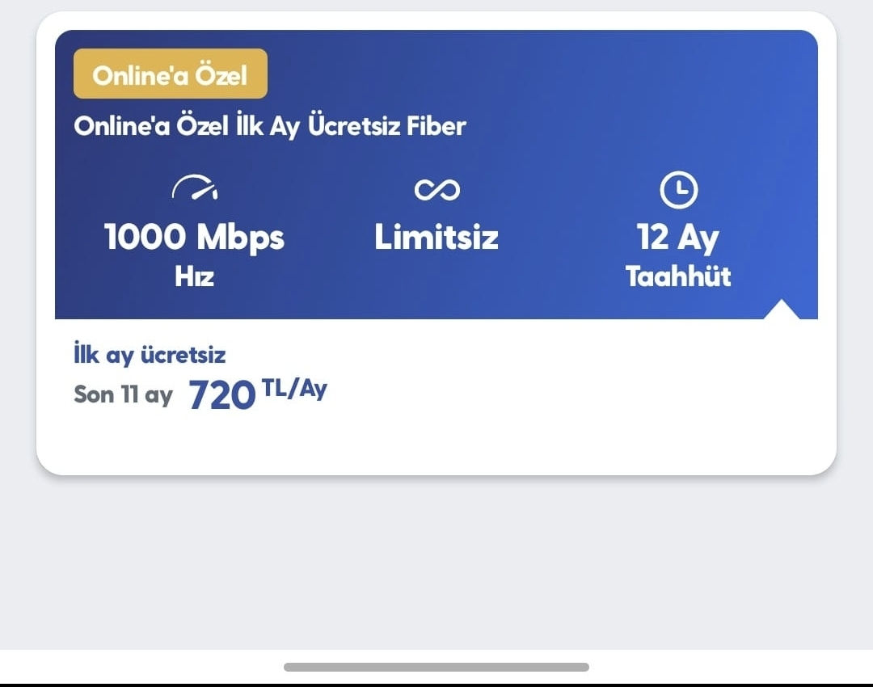Viewport: 873px width, 687px height.
Task: Tap the speedometer icon above 1000 Mbps
Action: (195, 190)
